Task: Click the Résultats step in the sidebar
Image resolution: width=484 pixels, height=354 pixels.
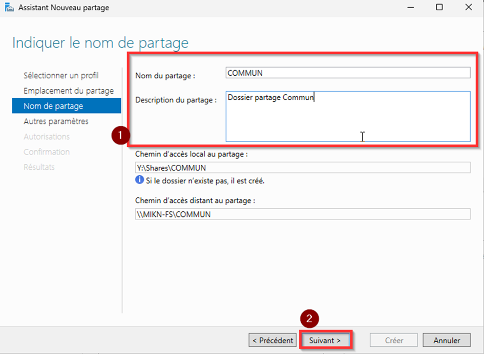Action: click(x=39, y=167)
